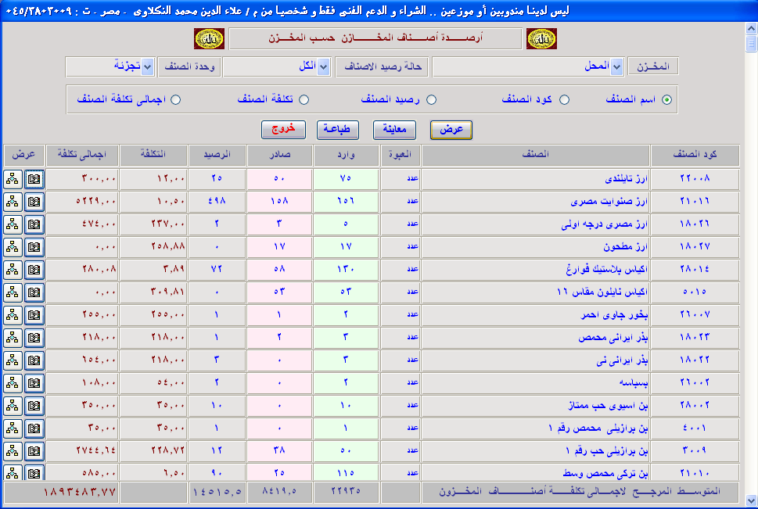Click the down arrow of the vertical scrollbar
Viewport: 758px width, 509px height.
(751, 500)
